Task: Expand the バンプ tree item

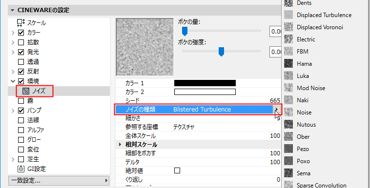Action: pos(13,111)
